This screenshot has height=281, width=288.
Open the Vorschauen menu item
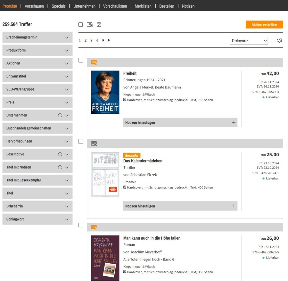click(34, 6)
